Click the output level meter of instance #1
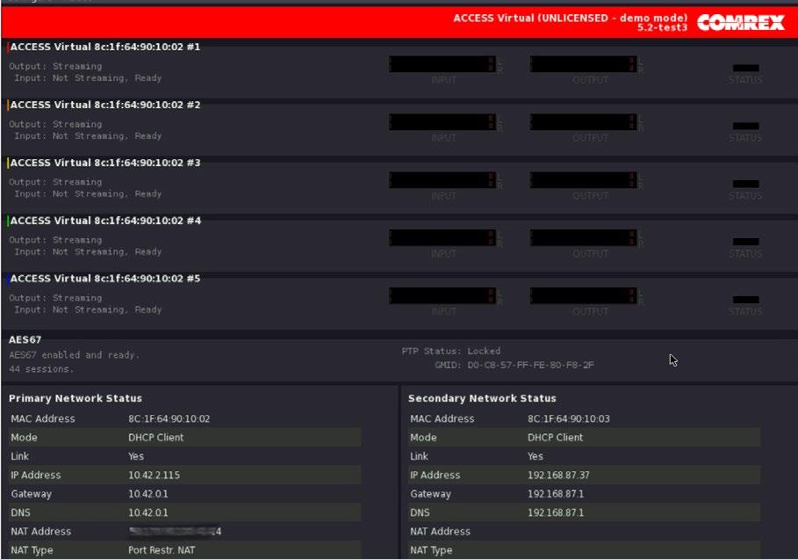Image resolution: width=798 pixels, height=559 pixels. tap(583, 64)
